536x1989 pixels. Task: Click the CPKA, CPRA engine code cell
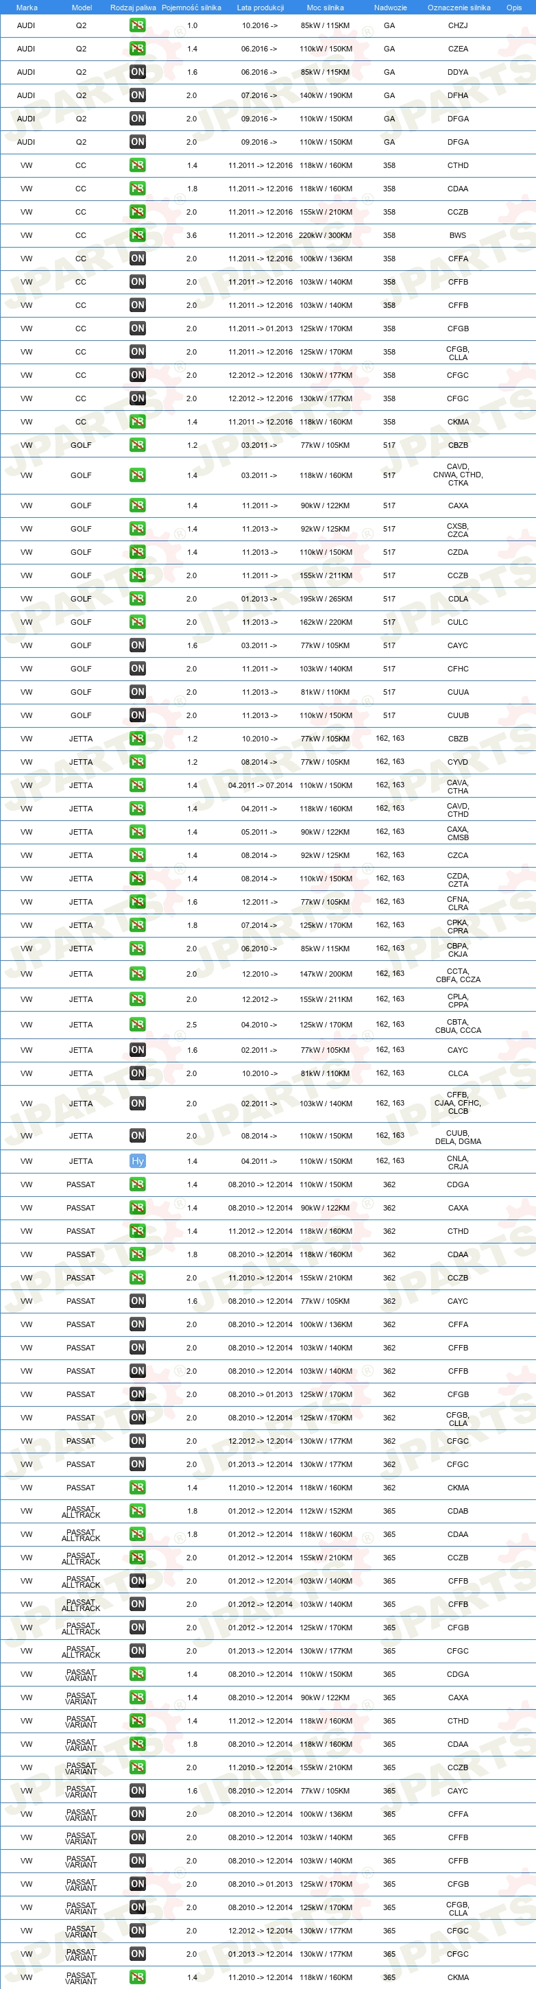pyautogui.click(x=458, y=926)
